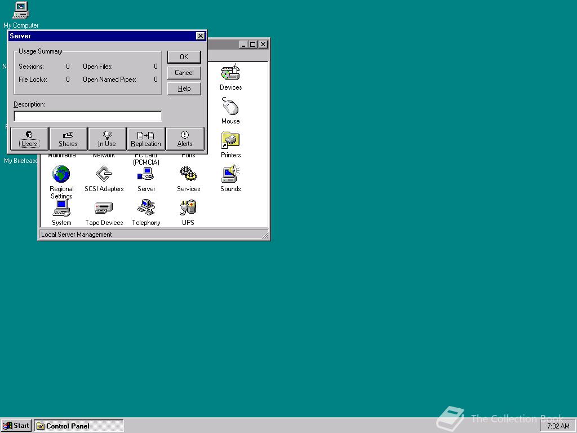
Task: Open the Devices control panel icon
Action: pyautogui.click(x=230, y=74)
